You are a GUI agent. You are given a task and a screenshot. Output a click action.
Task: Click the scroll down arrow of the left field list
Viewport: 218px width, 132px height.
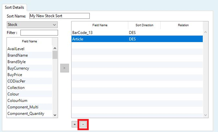point(55,115)
